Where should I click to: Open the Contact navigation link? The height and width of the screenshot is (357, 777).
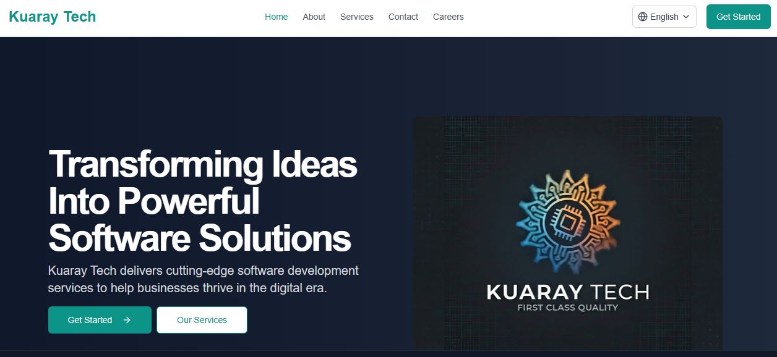click(403, 17)
